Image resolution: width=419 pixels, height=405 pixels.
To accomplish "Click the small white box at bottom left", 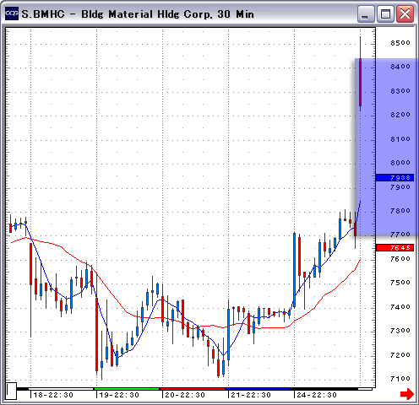I will click(11, 391).
